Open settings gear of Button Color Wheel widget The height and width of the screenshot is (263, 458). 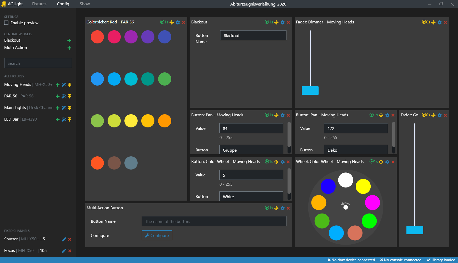click(x=283, y=162)
